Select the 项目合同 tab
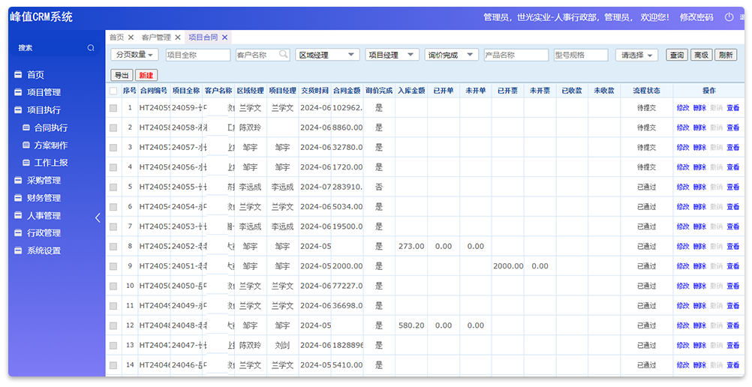Image resolution: width=752 pixels, height=387 pixels. (x=203, y=37)
